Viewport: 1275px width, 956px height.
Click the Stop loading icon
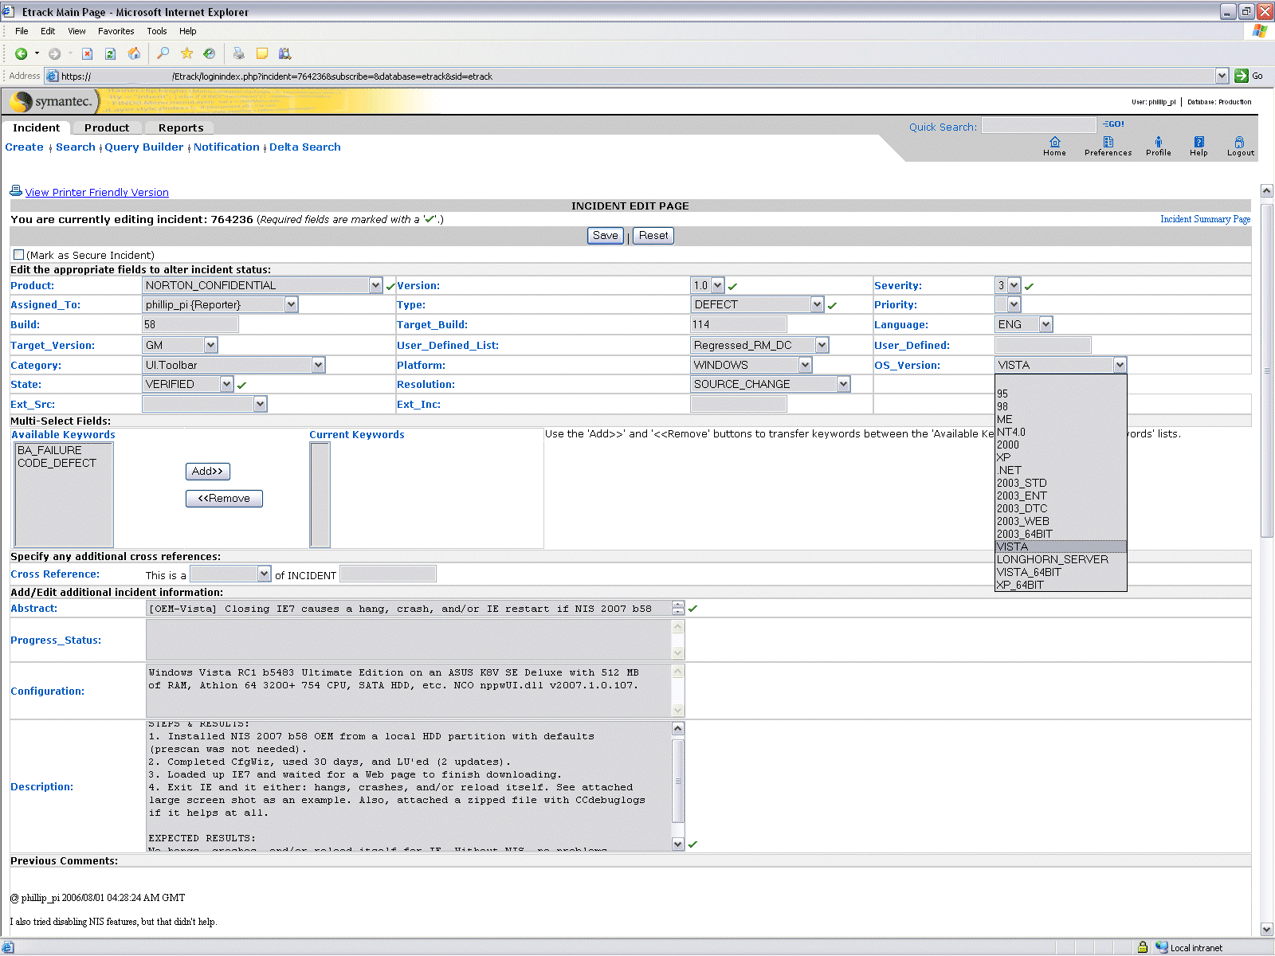pos(88,53)
